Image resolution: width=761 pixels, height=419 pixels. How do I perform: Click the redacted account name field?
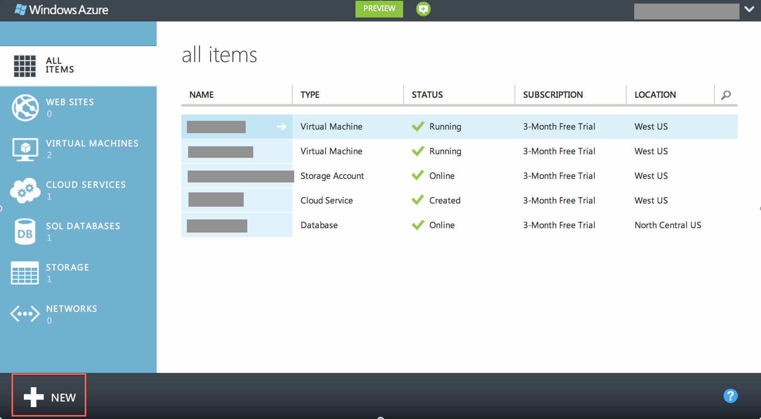pyautogui.click(x=687, y=11)
